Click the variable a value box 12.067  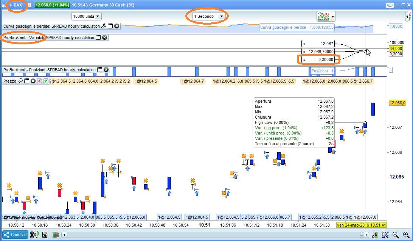point(318,44)
